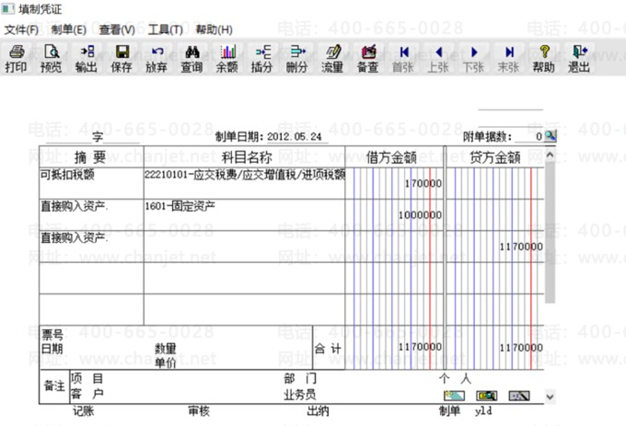Click the 附单据数 value field

pyautogui.click(x=529, y=137)
